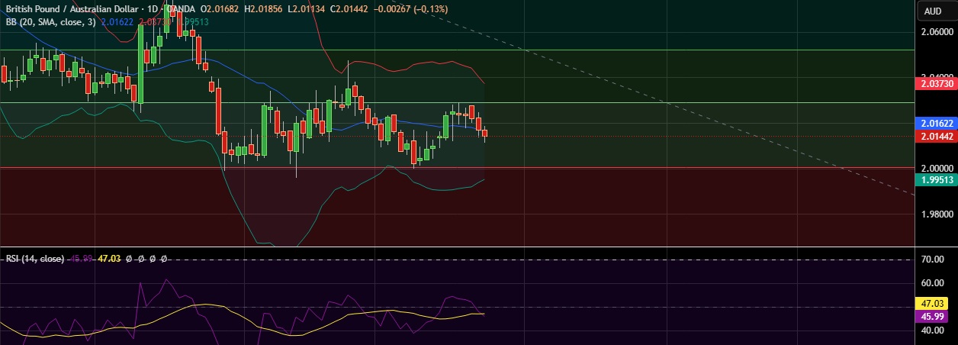Click the blue BB basis value 2.01622 in legend
Image resolution: width=958 pixels, height=345 pixels.
click(x=117, y=22)
